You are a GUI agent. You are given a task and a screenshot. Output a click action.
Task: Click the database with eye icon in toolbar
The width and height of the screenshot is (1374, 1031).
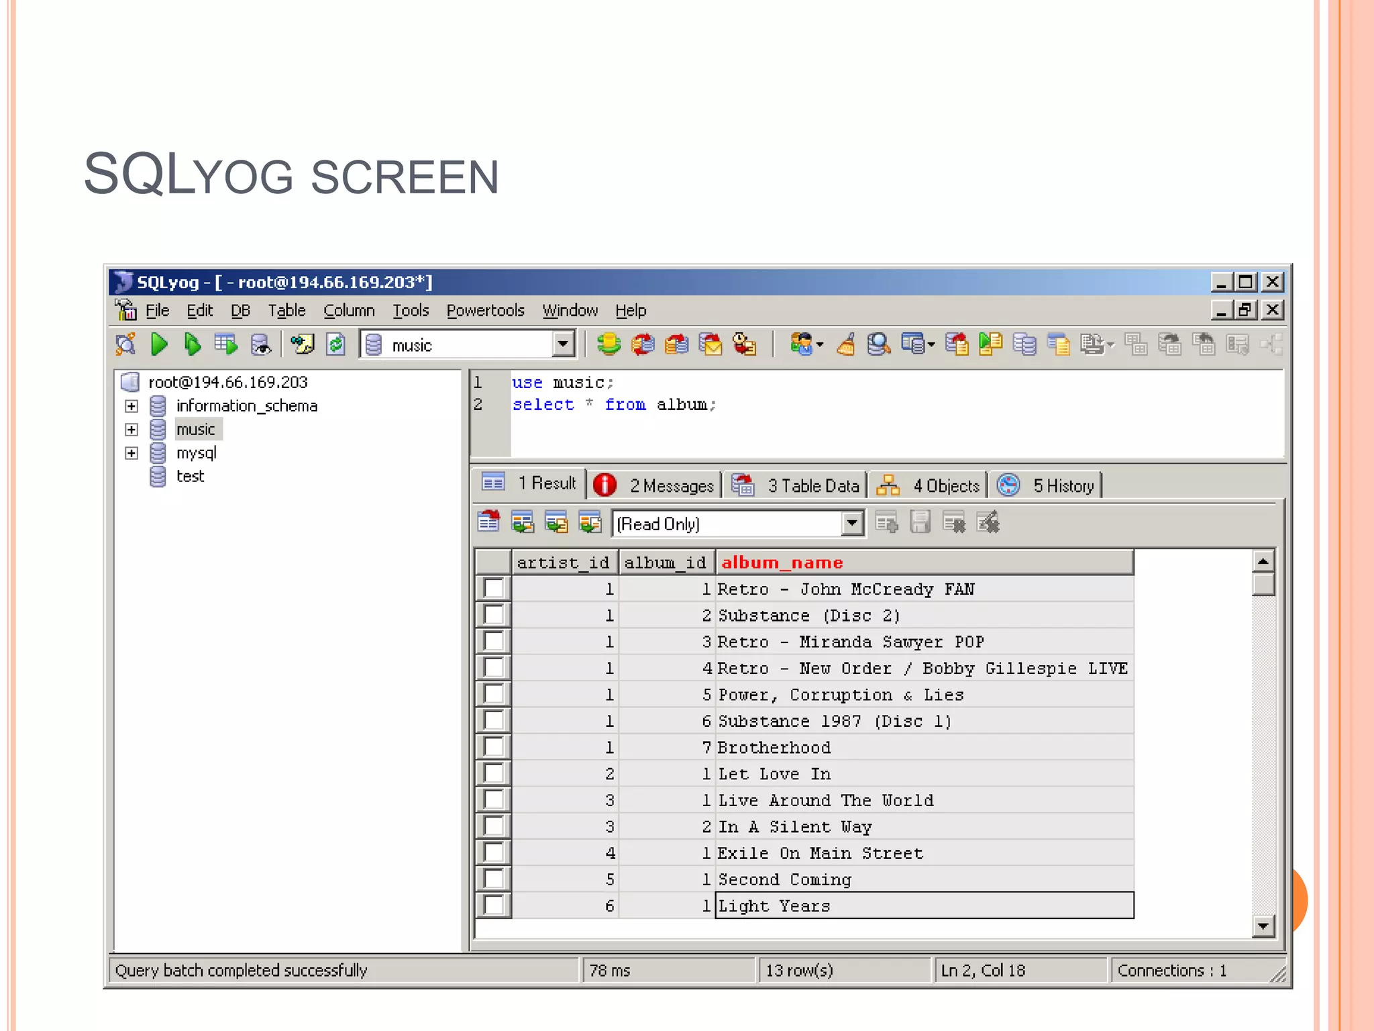(x=260, y=344)
